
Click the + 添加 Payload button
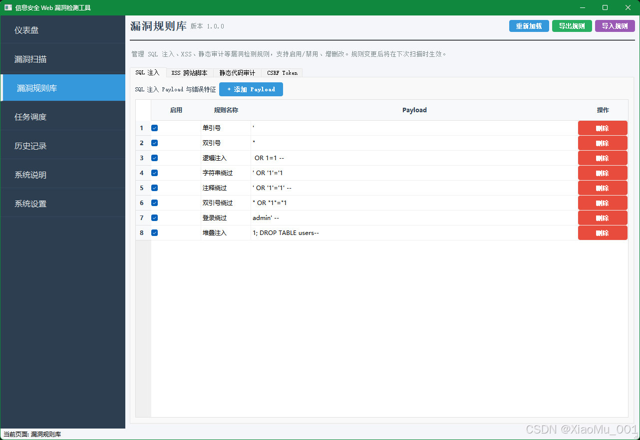point(251,89)
